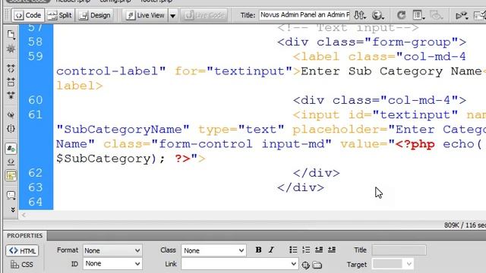The width and height of the screenshot is (486, 273).
Task: Edit the document Title field in the toolbar
Action: (x=305, y=14)
